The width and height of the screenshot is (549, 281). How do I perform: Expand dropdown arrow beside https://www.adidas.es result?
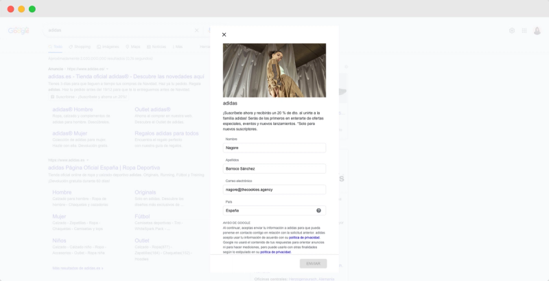[88, 160]
